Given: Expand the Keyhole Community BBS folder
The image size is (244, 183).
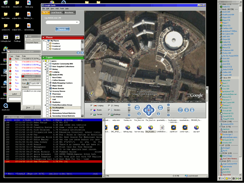Looking at the screenshot, I should pyautogui.click(x=45, y=63).
